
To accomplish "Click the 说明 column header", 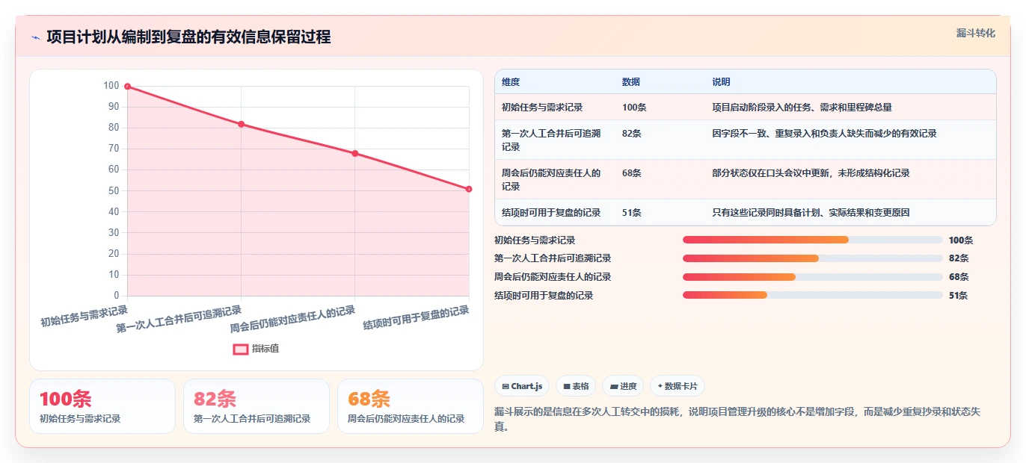I will tap(721, 82).
